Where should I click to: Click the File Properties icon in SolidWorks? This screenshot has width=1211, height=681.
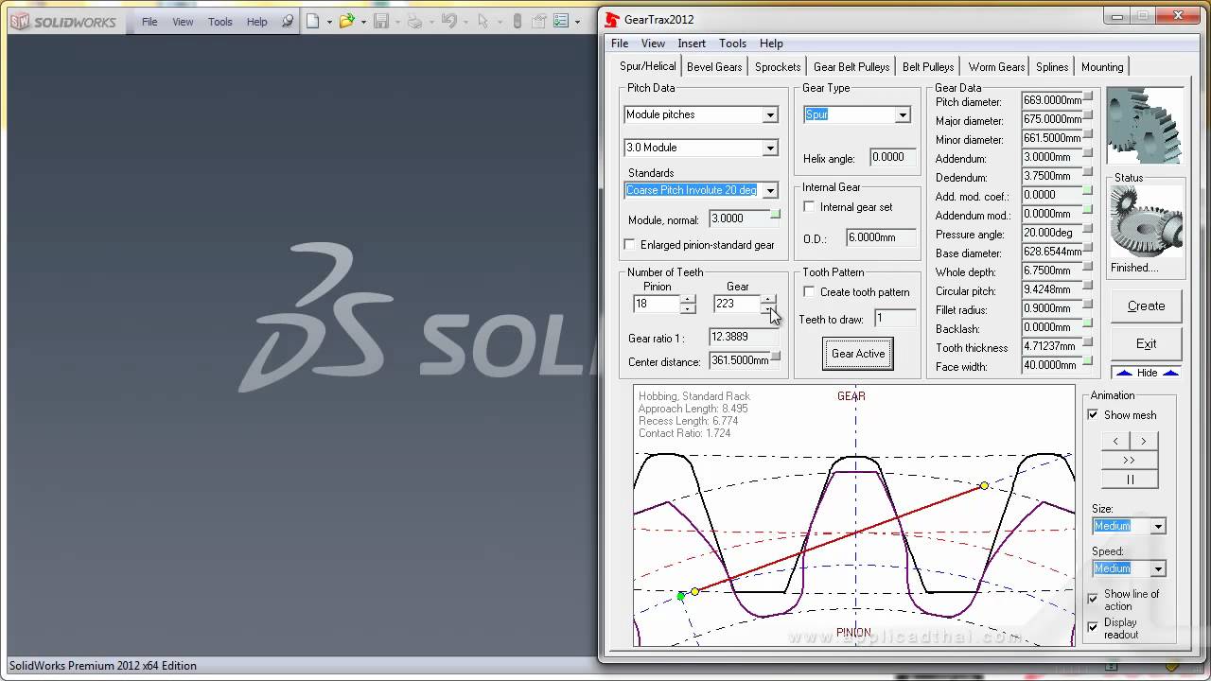(539, 21)
